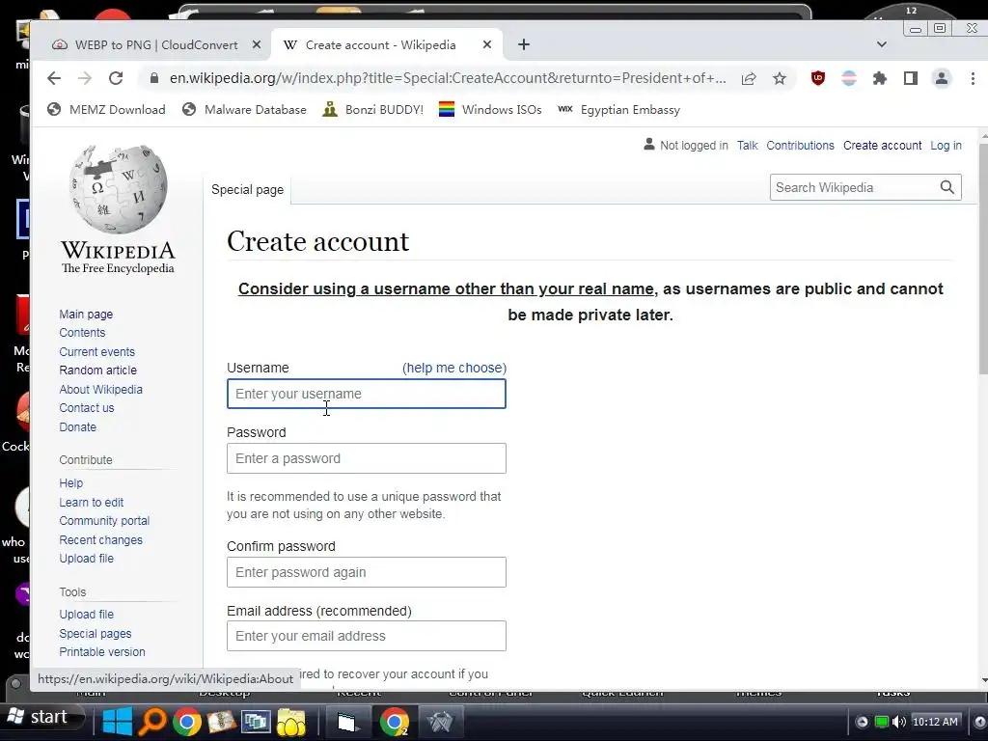The width and height of the screenshot is (988, 741).
Task: Launch Chrome from the quick launch bar
Action: [186, 722]
